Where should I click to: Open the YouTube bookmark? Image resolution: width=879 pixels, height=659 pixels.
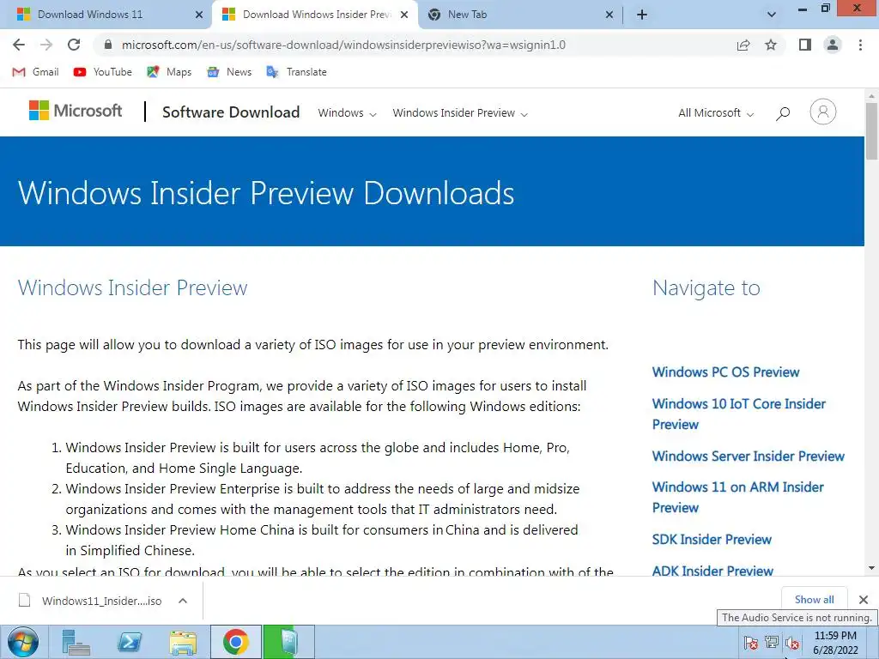pos(103,72)
